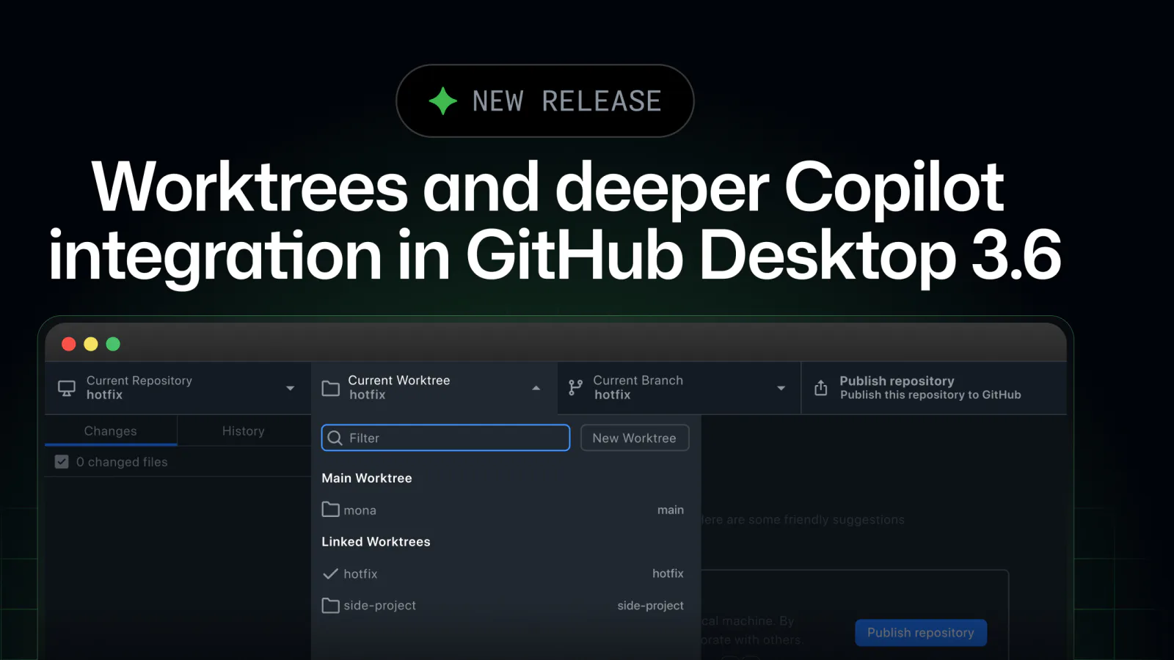
Task: Click the main branch label for mona
Action: pyautogui.click(x=671, y=510)
